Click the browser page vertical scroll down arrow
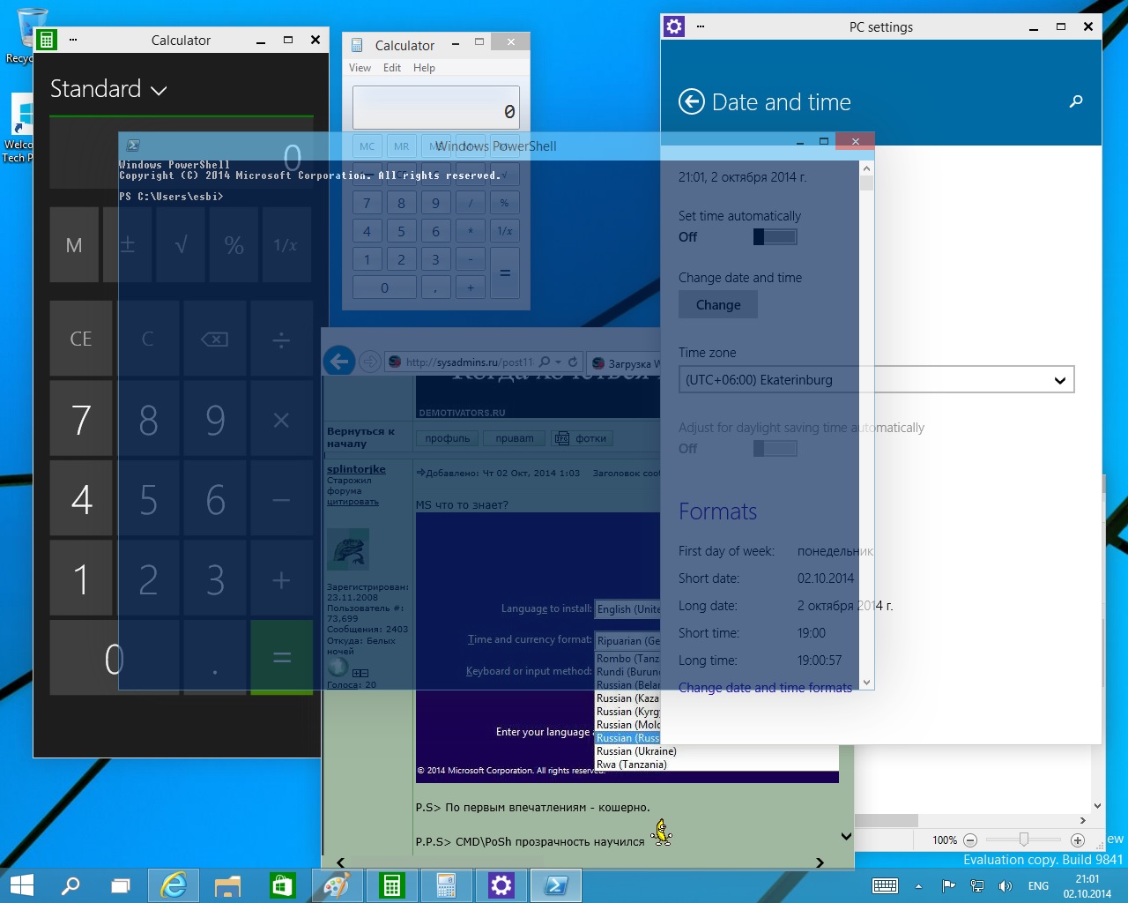This screenshot has width=1128, height=903. 846,837
